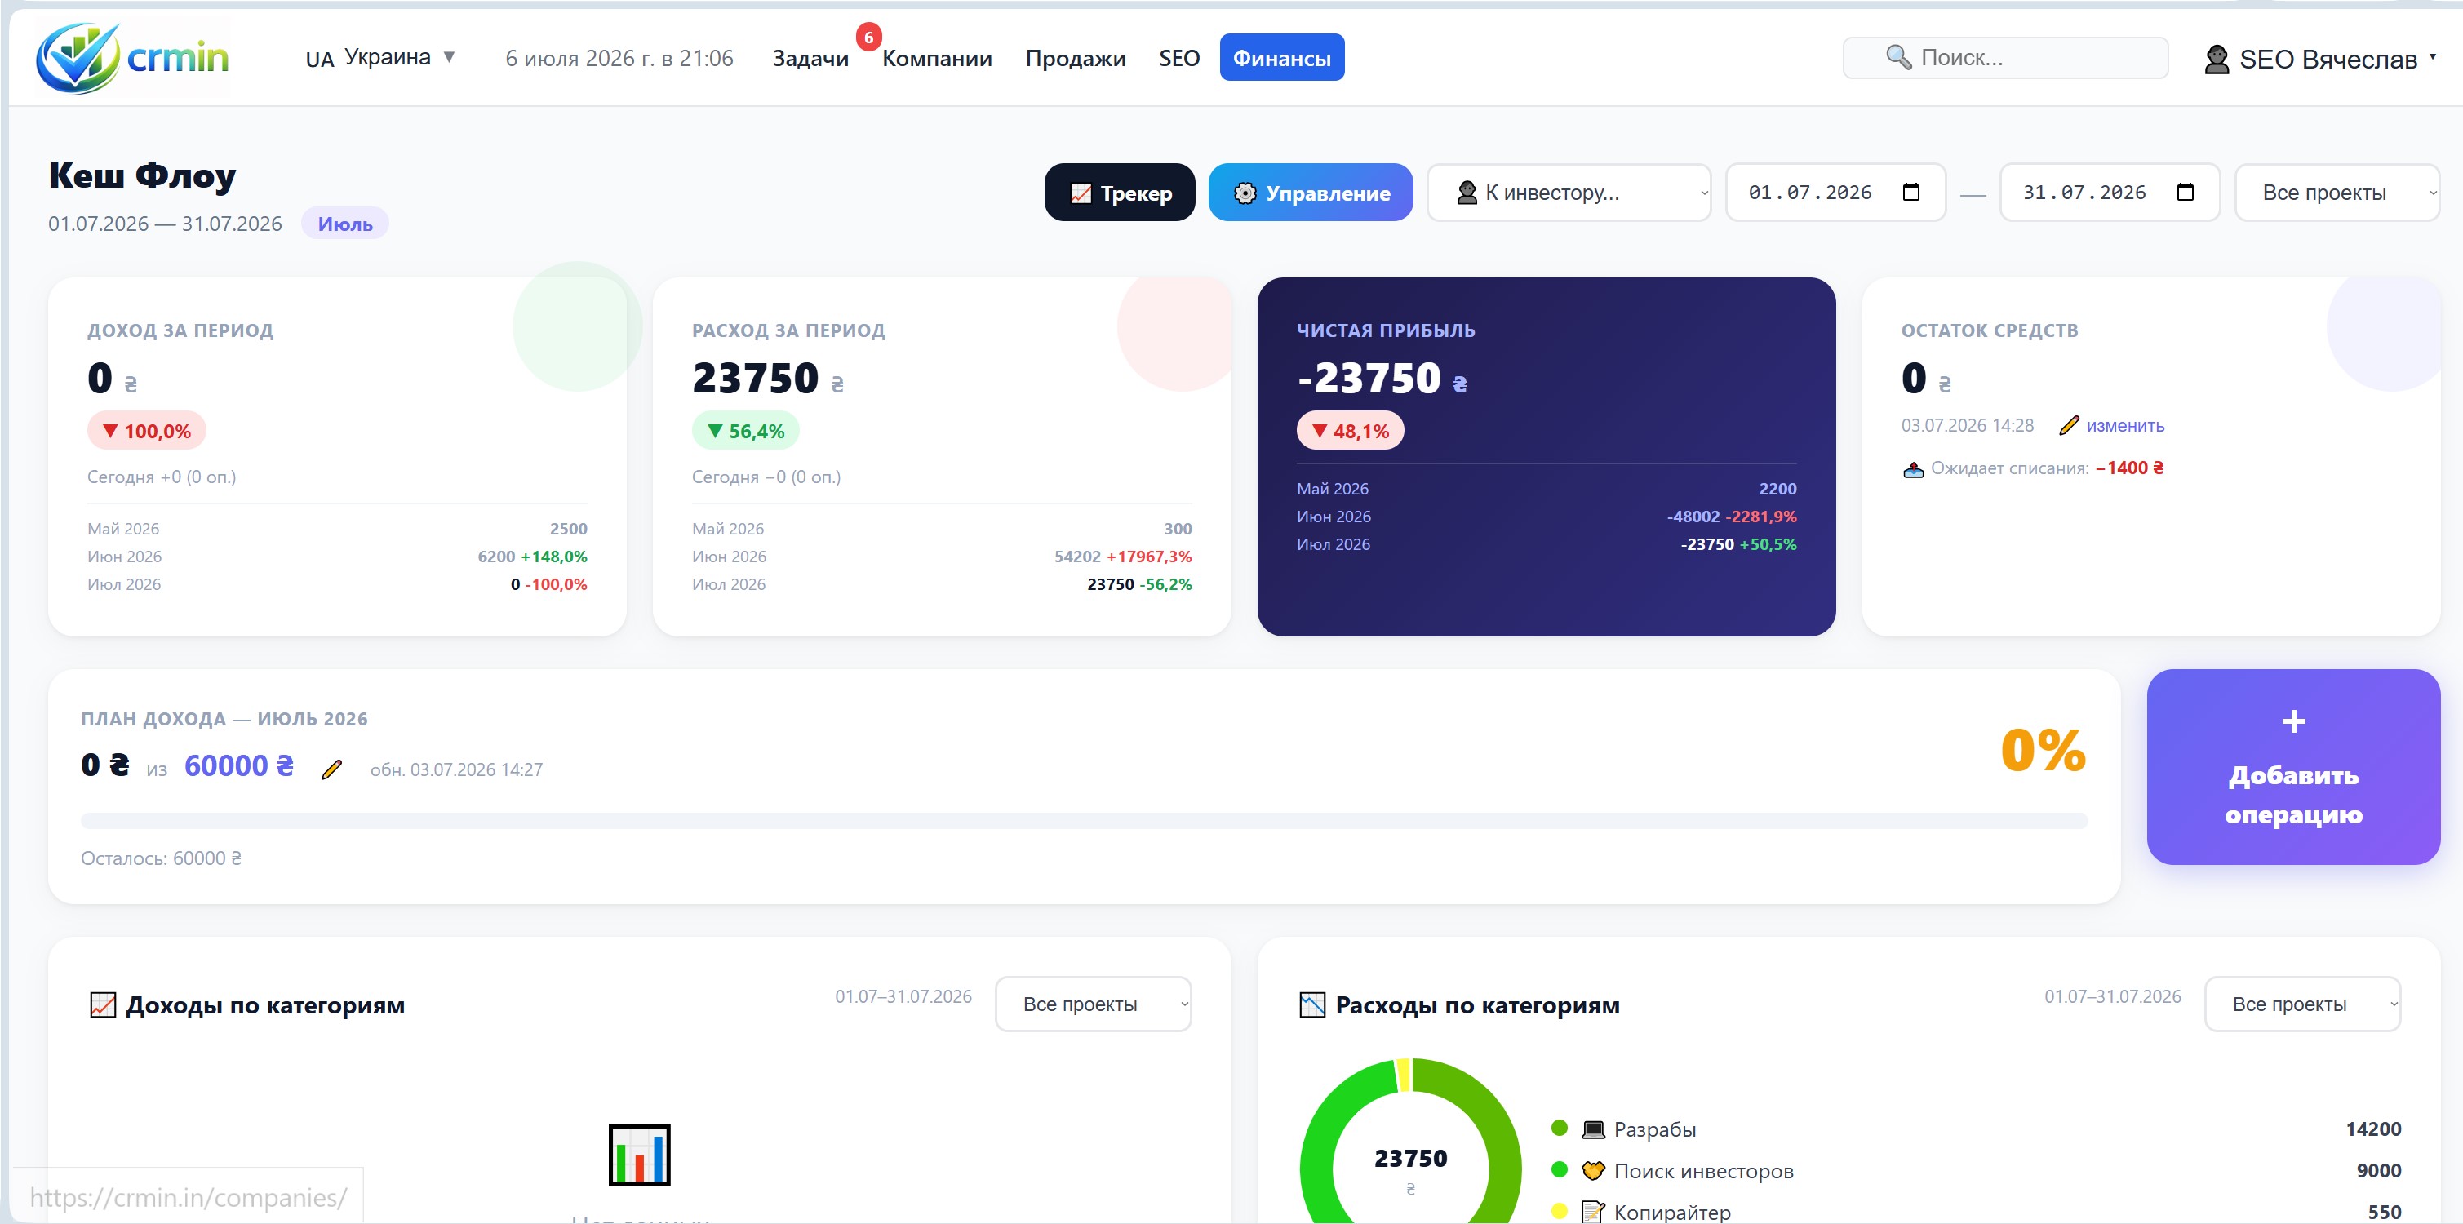Click the изменить balance link

(x=2124, y=425)
